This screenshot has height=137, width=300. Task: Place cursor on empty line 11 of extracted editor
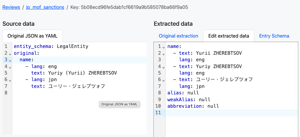tap(232, 113)
